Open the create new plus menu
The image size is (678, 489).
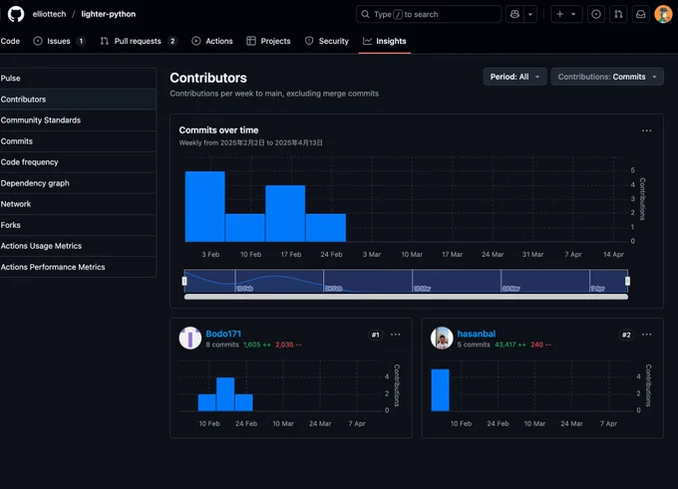[566, 14]
